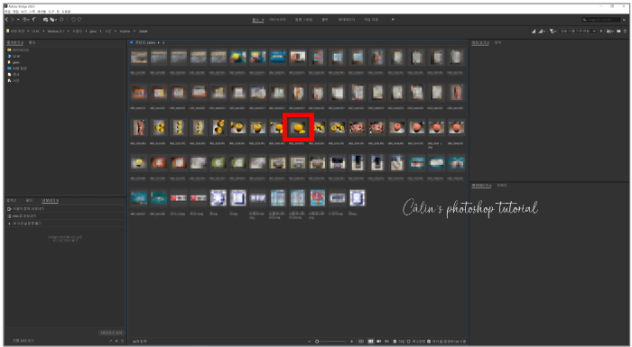Viewport: 632px width, 347px height.
Task: Open the first item in the menu bar
Action: click(7, 12)
